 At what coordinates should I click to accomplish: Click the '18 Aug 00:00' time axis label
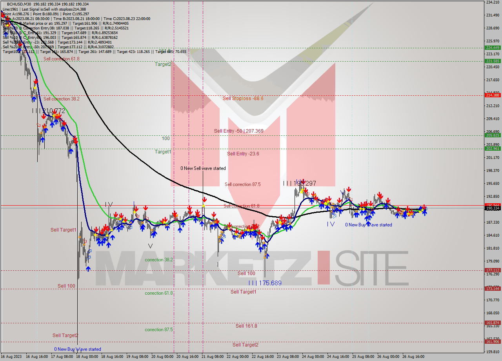click(88, 357)
